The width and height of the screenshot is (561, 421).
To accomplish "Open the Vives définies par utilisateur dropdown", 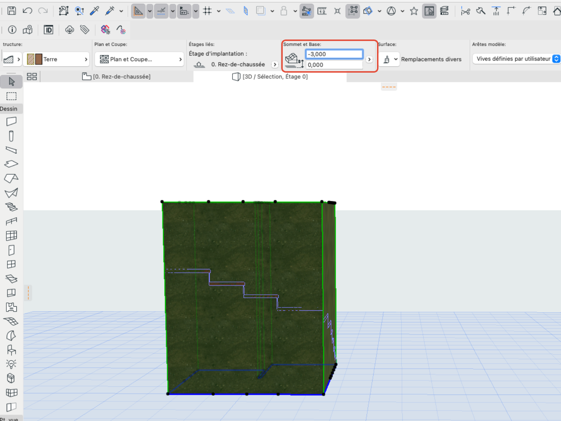I will pyautogui.click(x=516, y=59).
